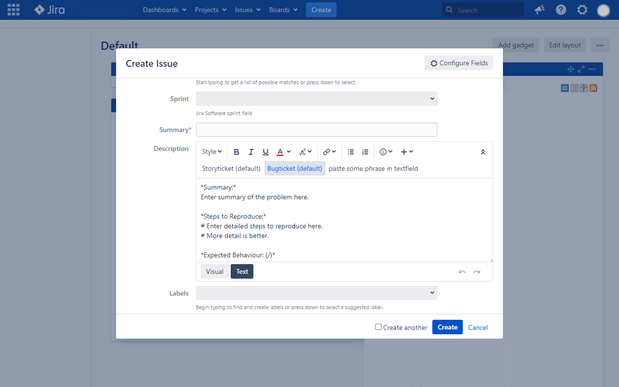This screenshot has width=619, height=387.
Task: Undo the last edit in the editor
Action: (x=462, y=273)
